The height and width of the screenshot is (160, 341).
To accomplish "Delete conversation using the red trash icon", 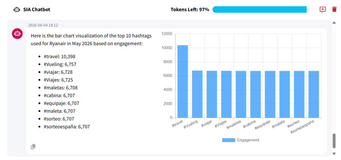I will pyautogui.click(x=334, y=9).
